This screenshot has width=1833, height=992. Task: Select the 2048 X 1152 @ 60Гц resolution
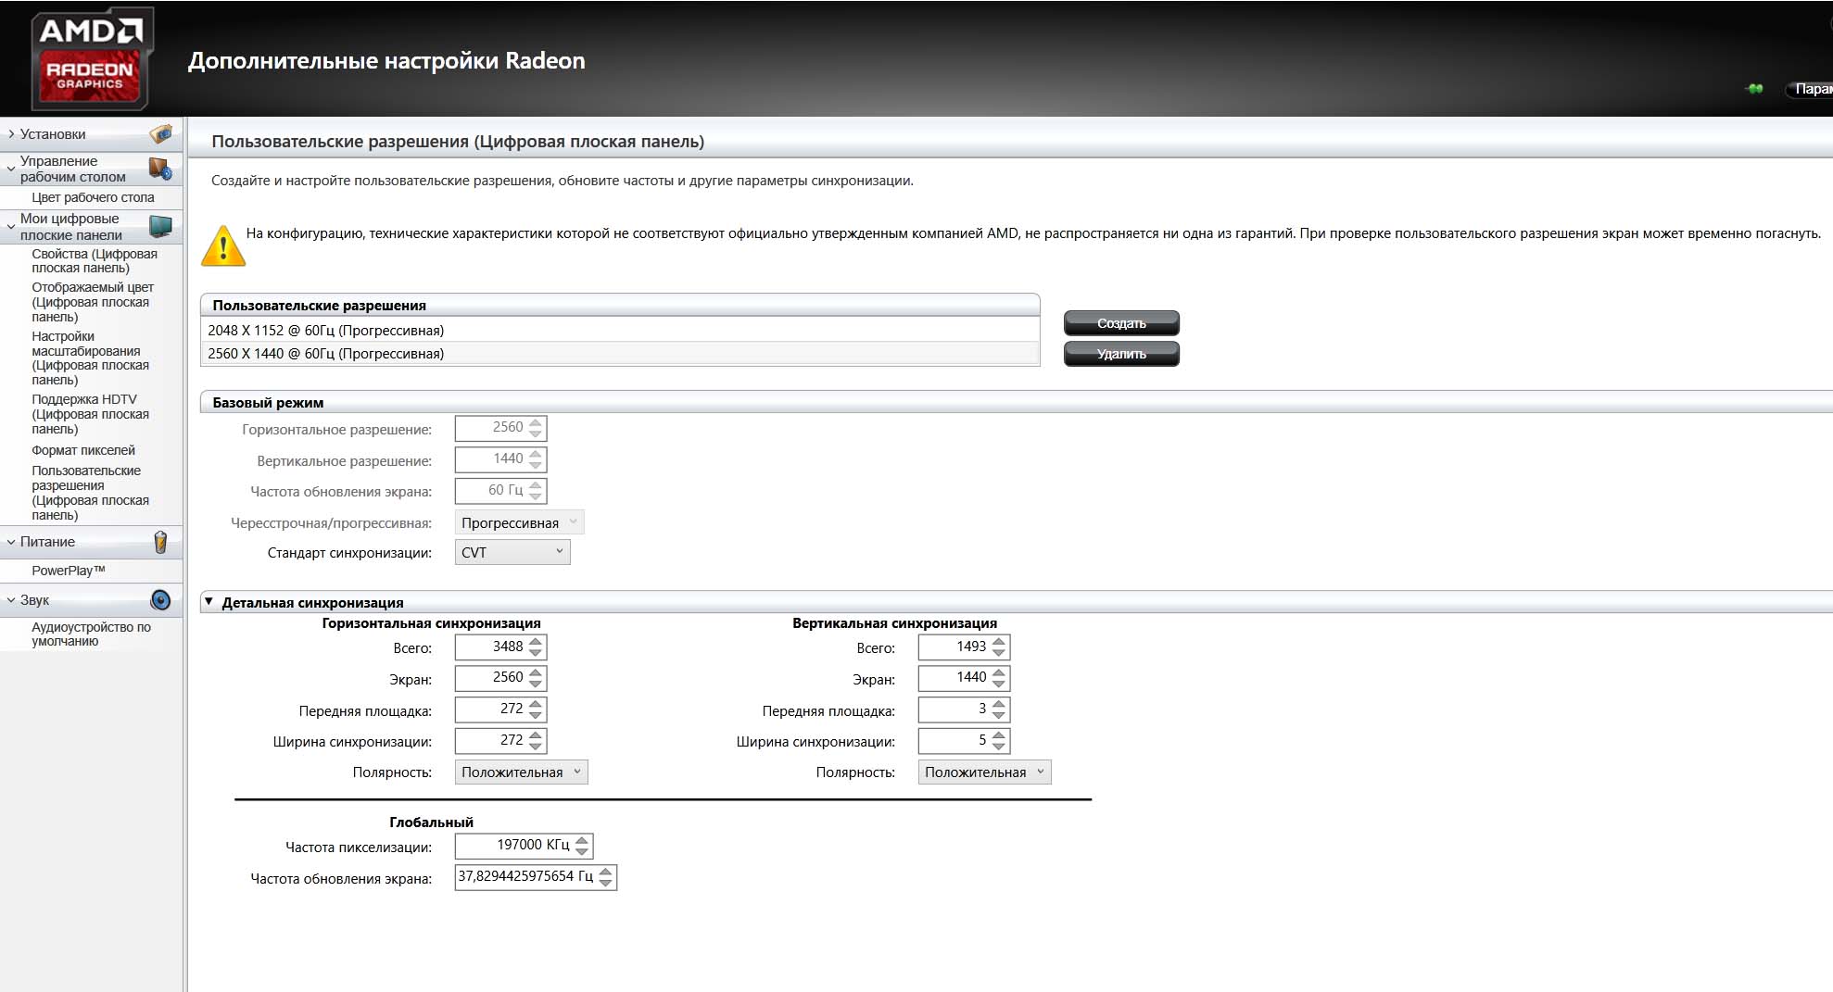tap(326, 331)
